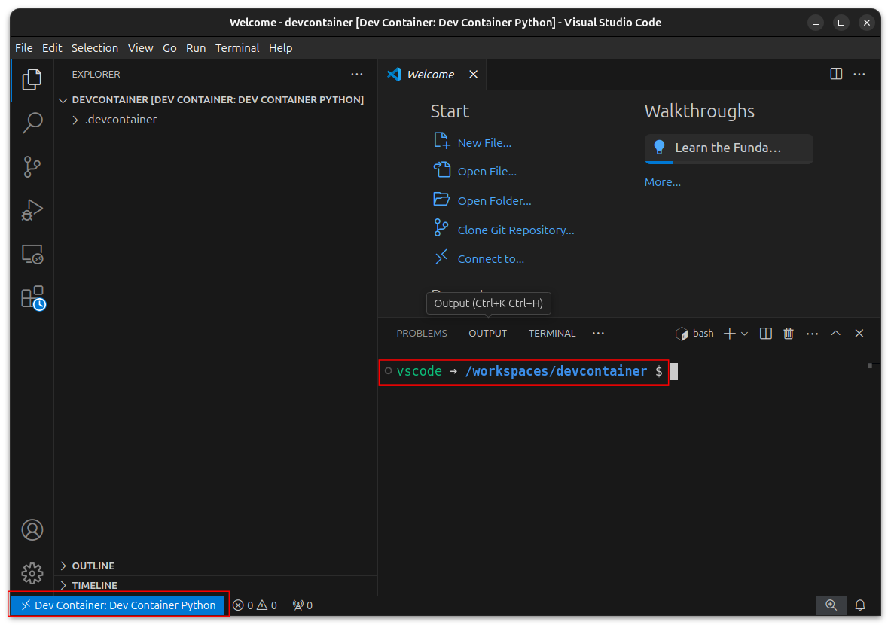Image resolution: width=891 pixels, height=628 pixels.
Task: Kill the terminal with trash icon
Action: (788, 334)
